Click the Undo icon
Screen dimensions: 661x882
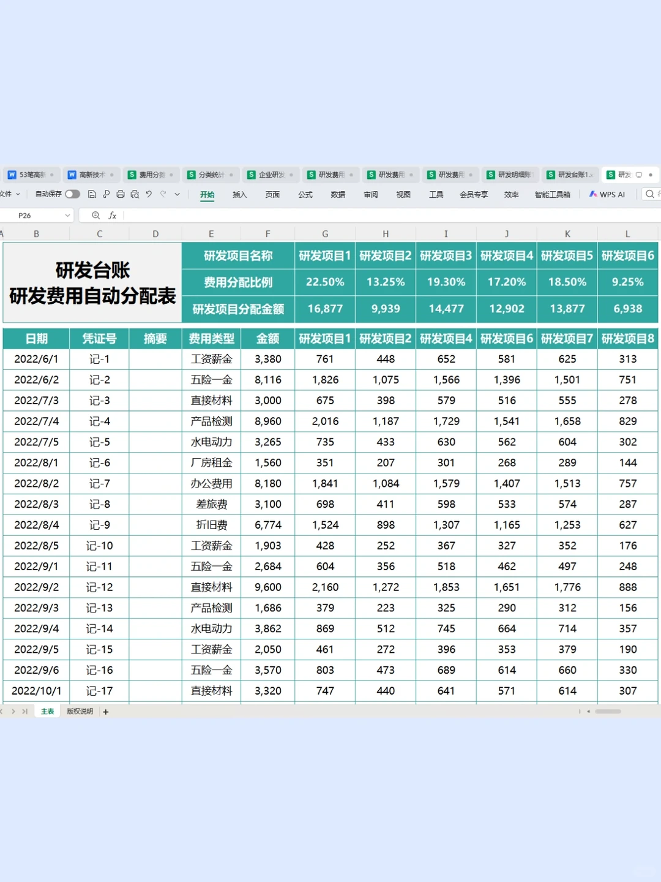[x=149, y=194]
